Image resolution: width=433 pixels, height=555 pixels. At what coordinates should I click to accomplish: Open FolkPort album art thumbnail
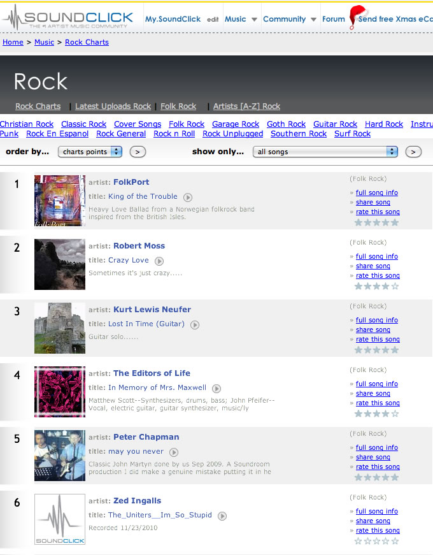pos(60,201)
